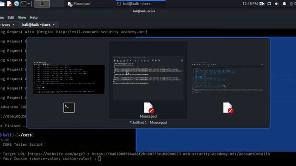The height and width of the screenshot is (166, 296).
Task: Expand the terminal launcher dropdown arrow
Action: point(29,4)
